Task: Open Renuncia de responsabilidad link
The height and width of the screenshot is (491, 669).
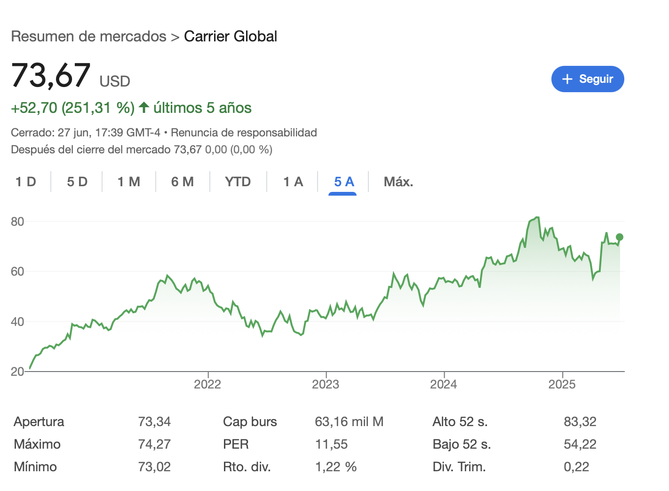Action: point(244,133)
